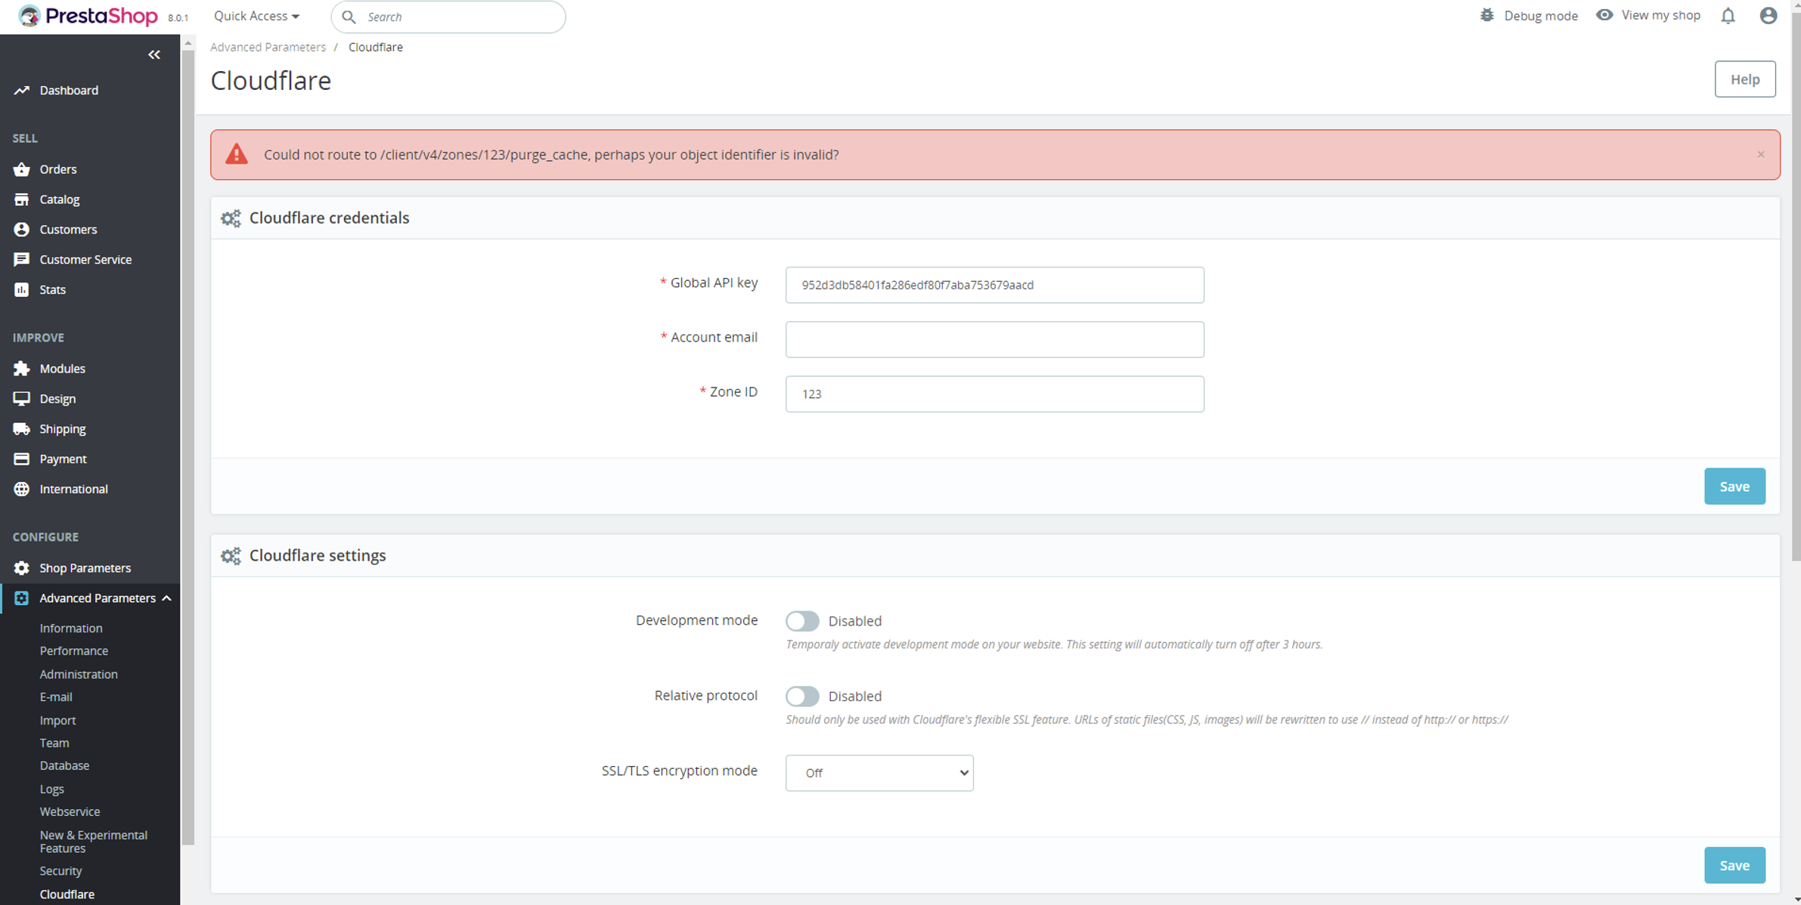Screen dimensions: 1801x905
Task: Open Database submenu item
Action: click(64, 765)
